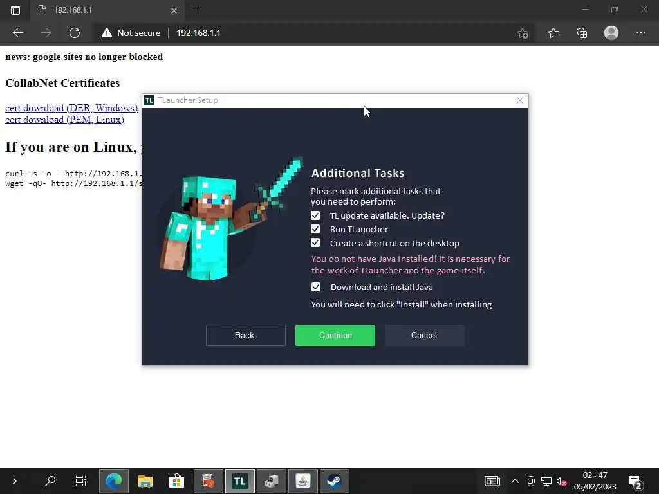Refresh the 192.168.1.1 page
Screen dimensions: 659x494
pos(75,33)
